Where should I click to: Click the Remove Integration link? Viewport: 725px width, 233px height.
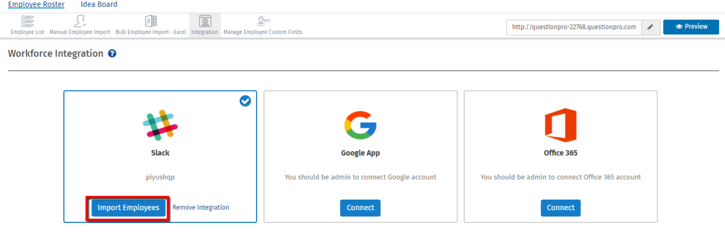(x=201, y=208)
